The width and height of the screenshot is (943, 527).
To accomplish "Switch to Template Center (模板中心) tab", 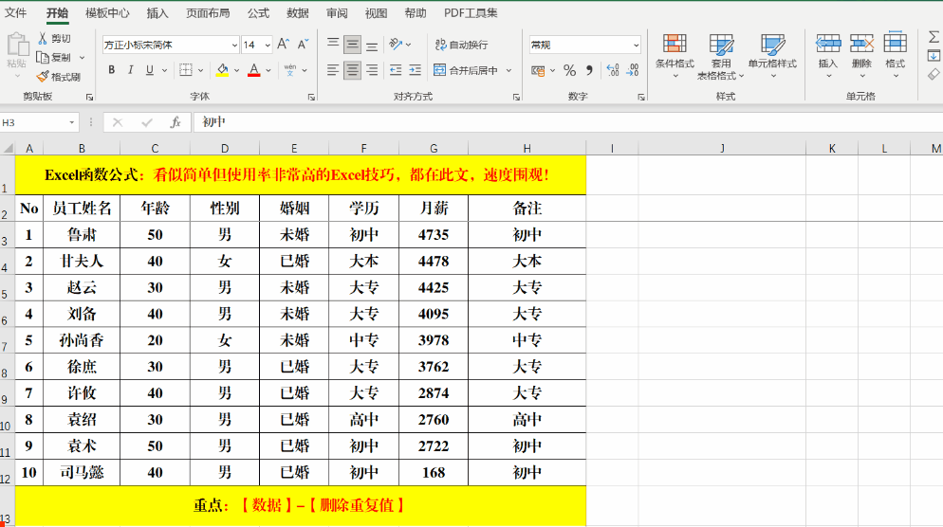I will click(x=107, y=12).
